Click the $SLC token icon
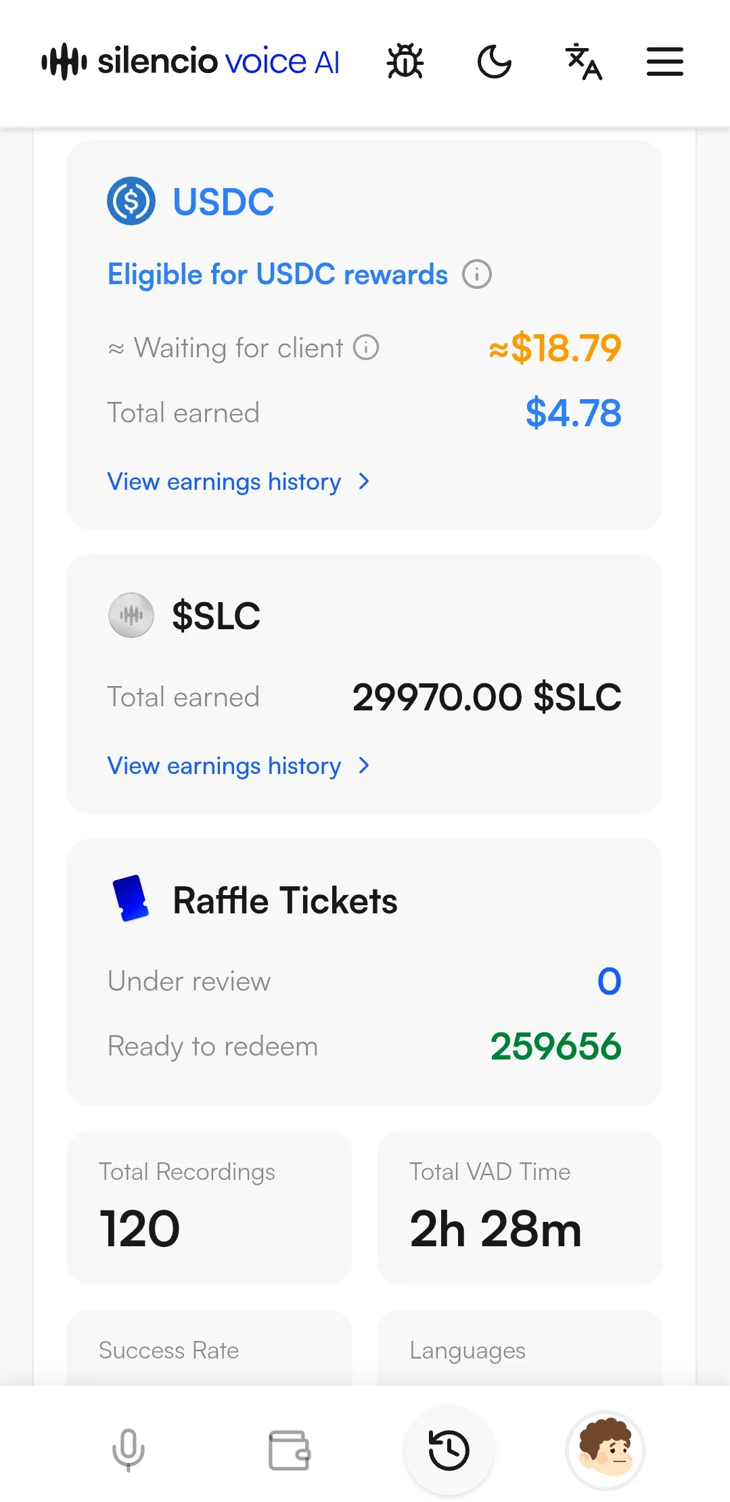Image resolution: width=730 pixels, height=1502 pixels. pos(131,615)
